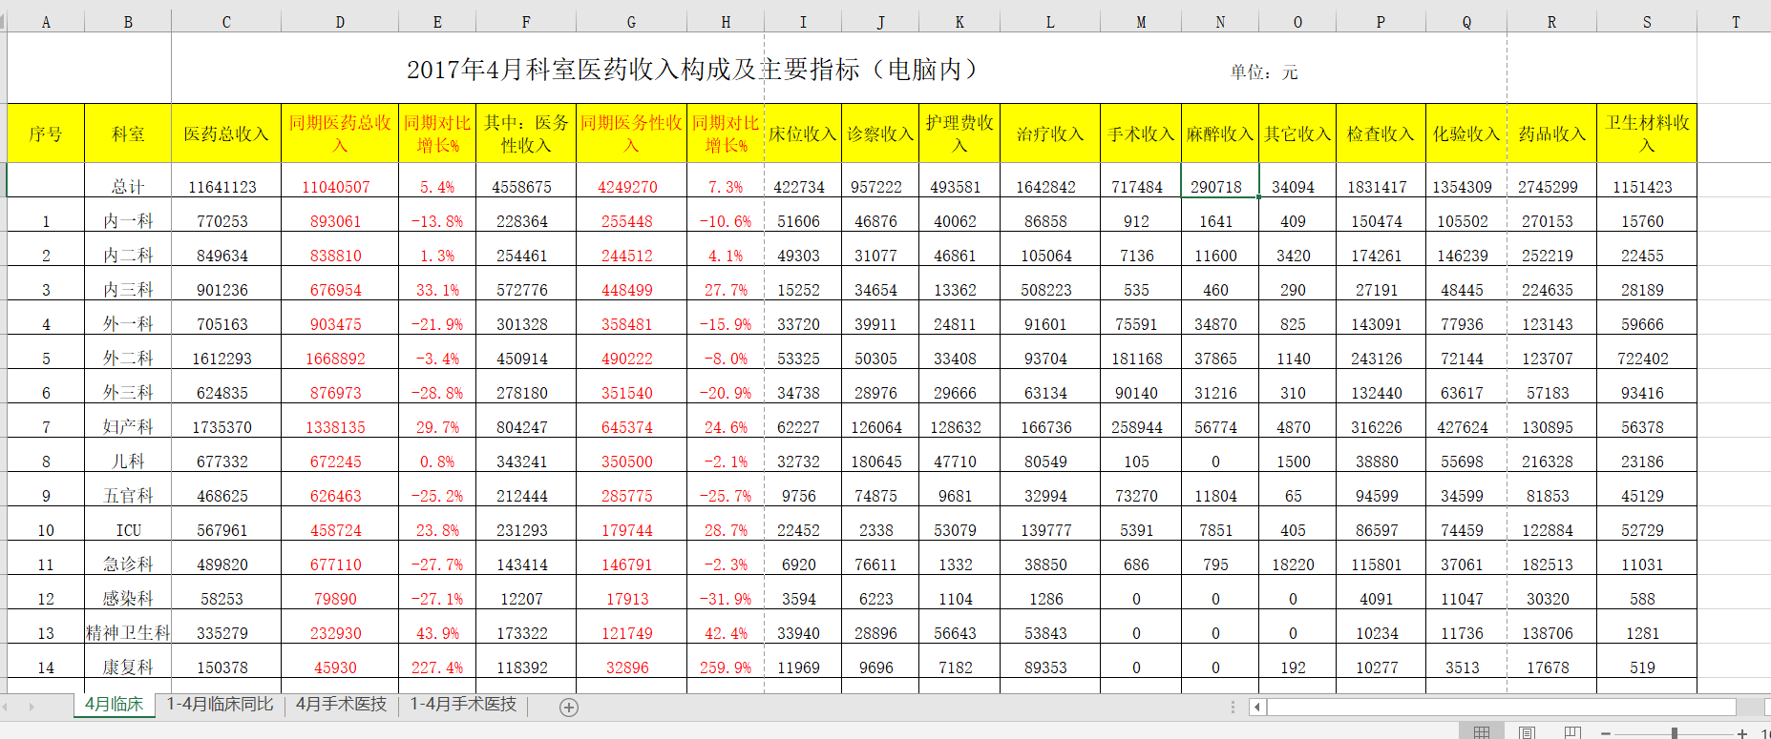Select column L by its header
This screenshot has height=739, width=1771.
(1050, 21)
